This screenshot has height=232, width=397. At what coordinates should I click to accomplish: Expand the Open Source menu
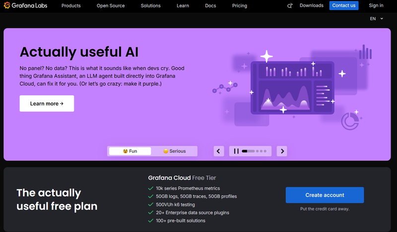pyautogui.click(x=111, y=5)
